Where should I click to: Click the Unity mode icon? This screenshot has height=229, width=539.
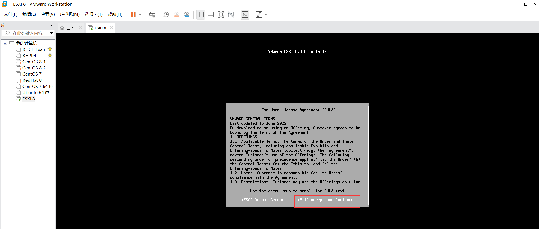click(231, 14)
